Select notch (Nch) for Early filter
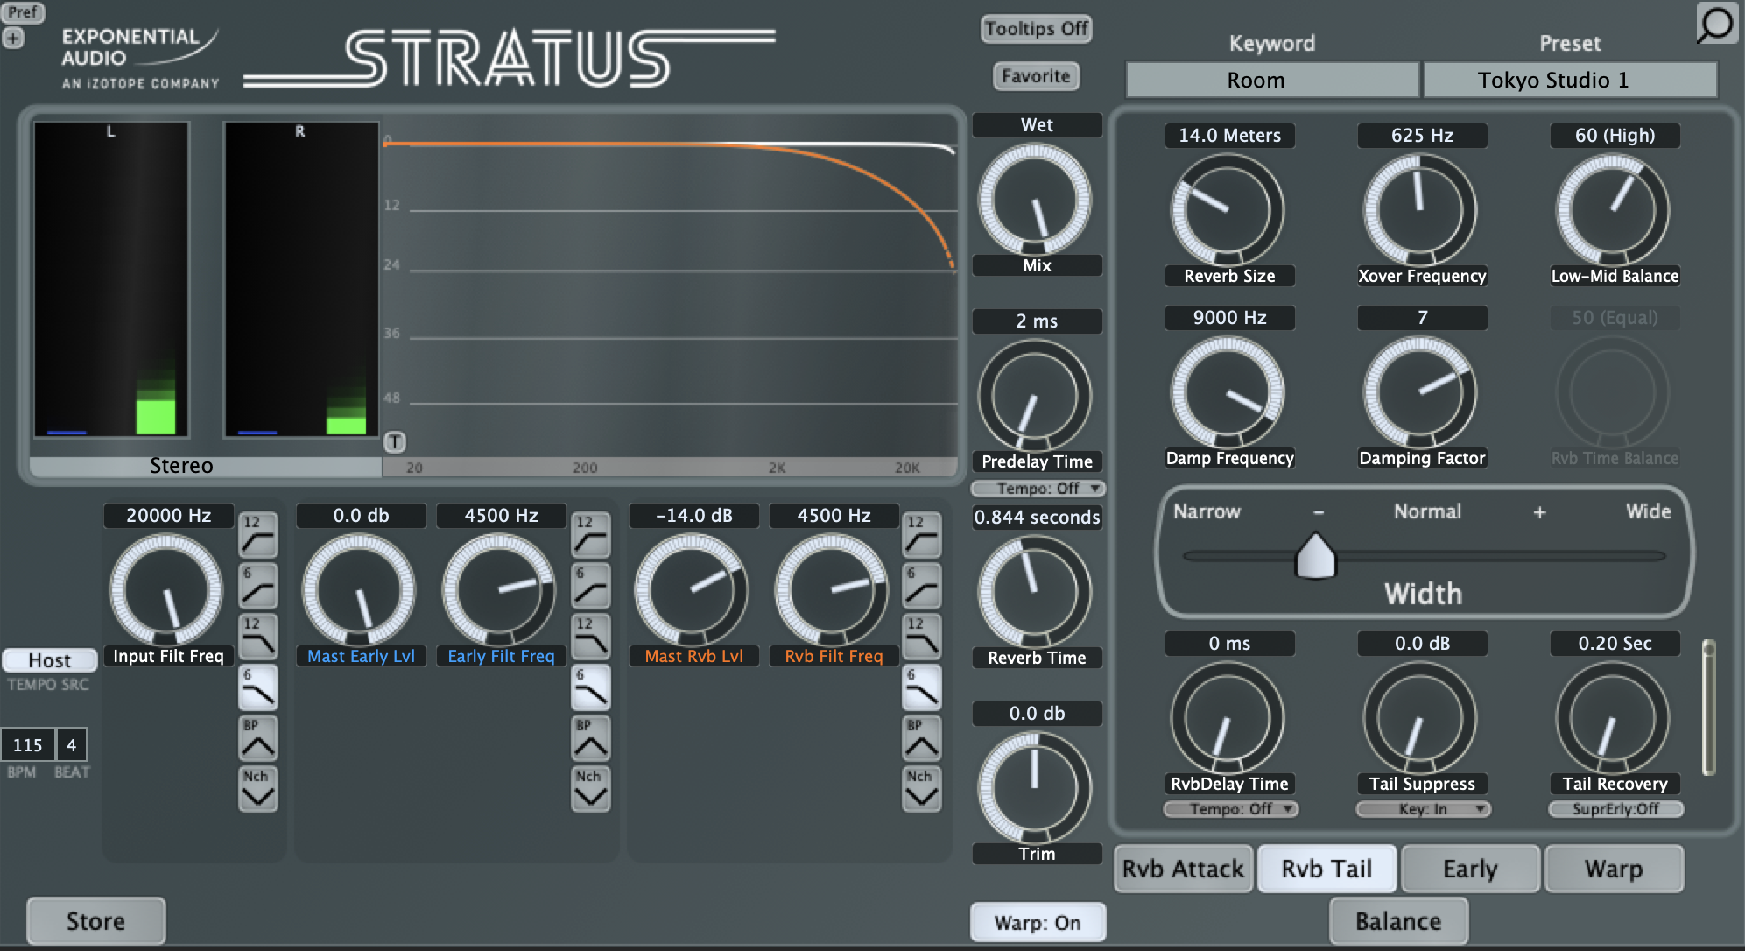This screenshot has height=951, width=1745. 591,789
